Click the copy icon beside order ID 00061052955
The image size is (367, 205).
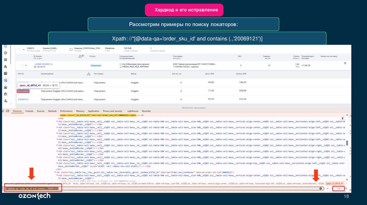point(52,64)
